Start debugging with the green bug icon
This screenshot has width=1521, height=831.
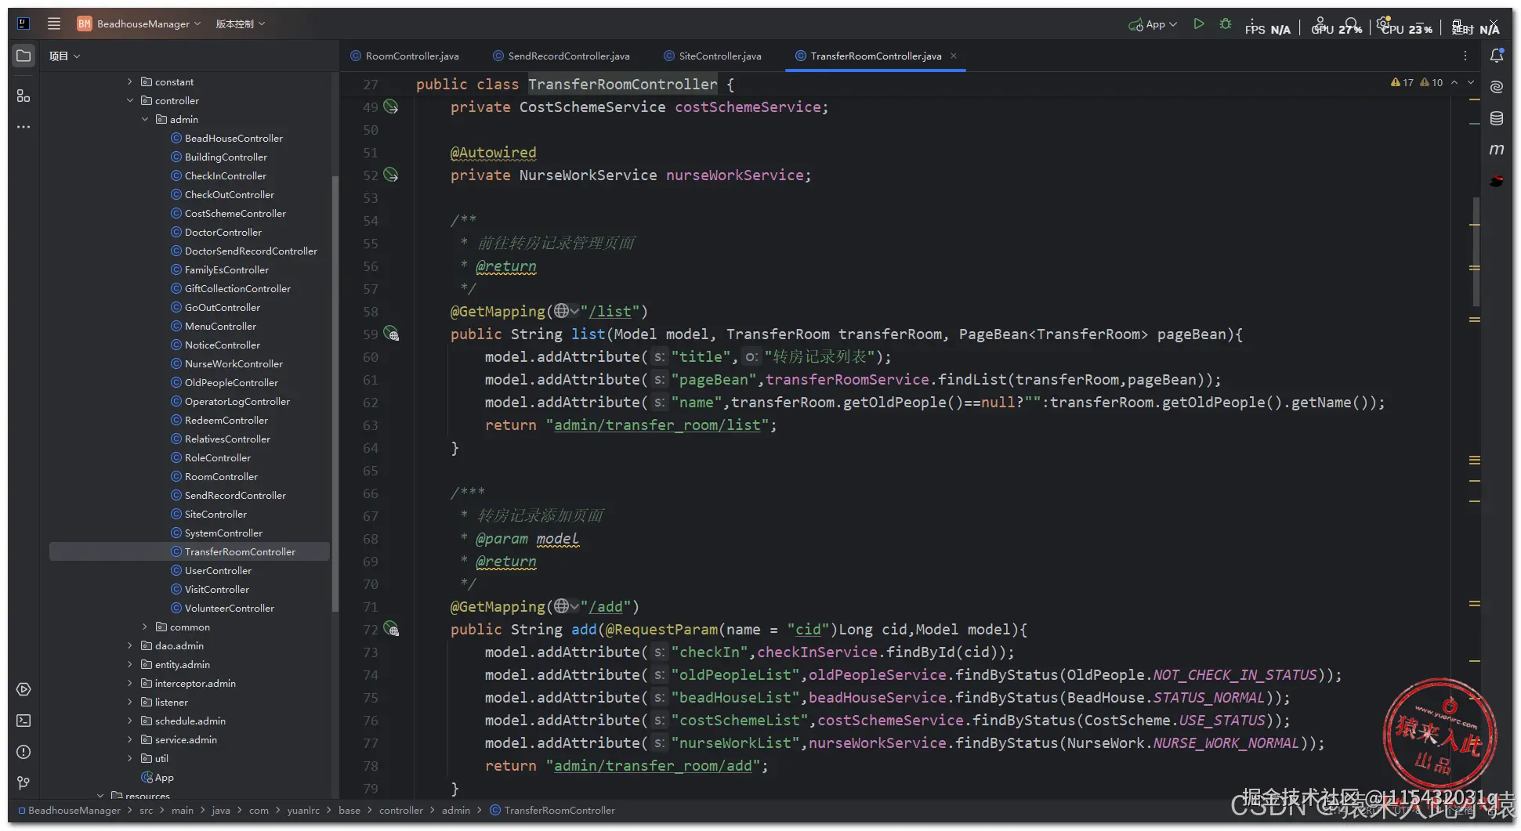pyautogui.click(x=1226, y=24)
